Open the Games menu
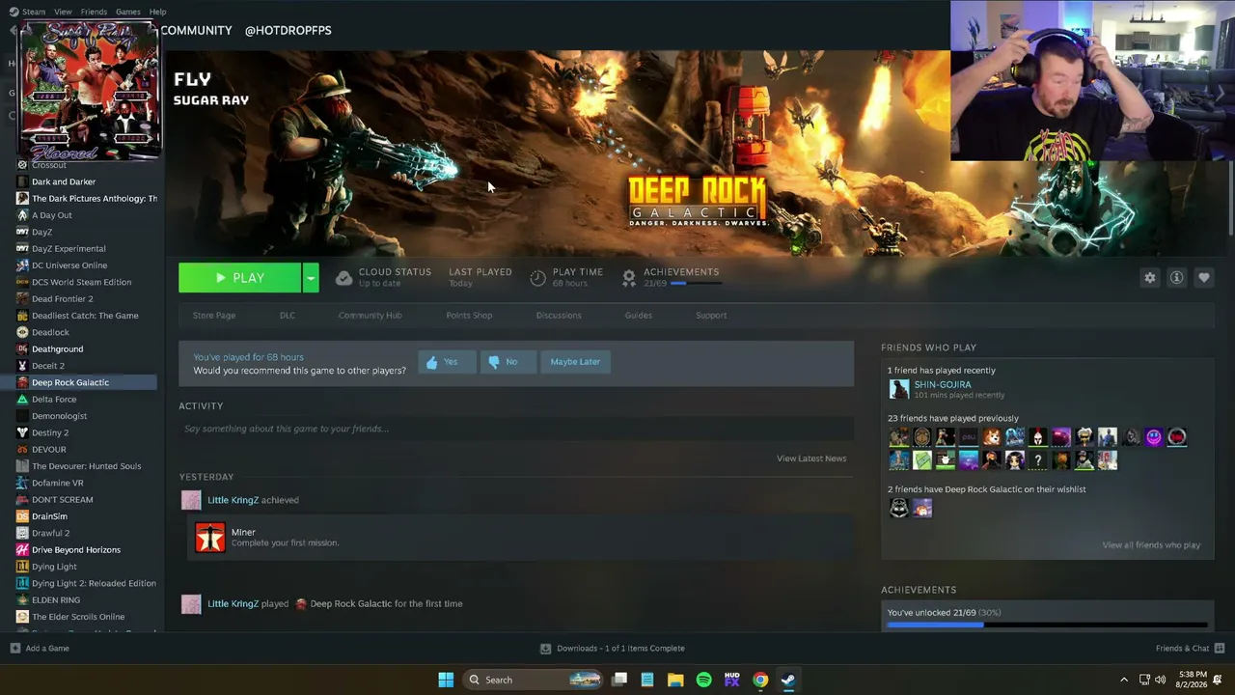Screen dimensions: 1235x695 click(128, 12)
